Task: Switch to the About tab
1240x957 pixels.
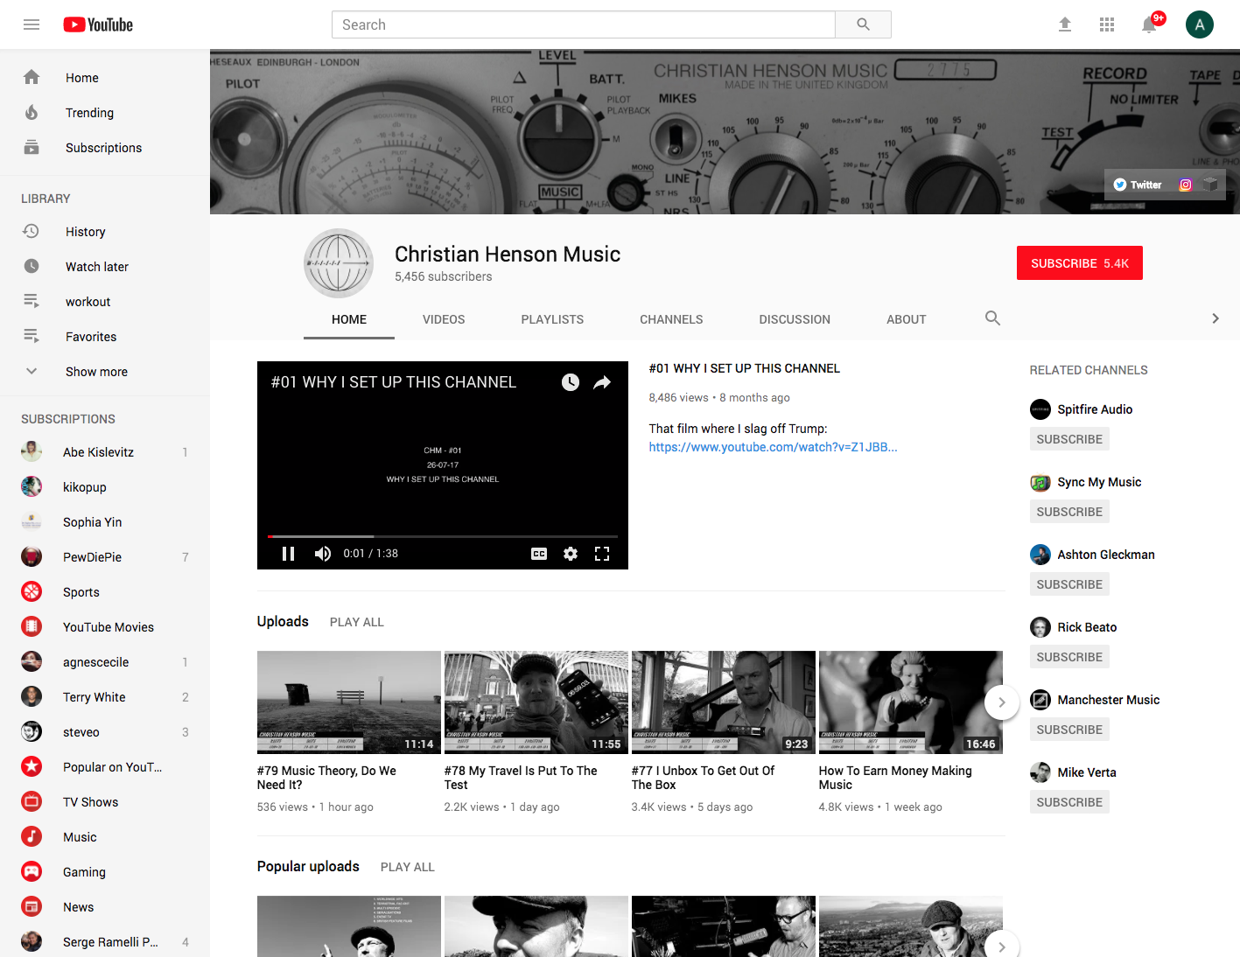Action: [x=906, y=319]
